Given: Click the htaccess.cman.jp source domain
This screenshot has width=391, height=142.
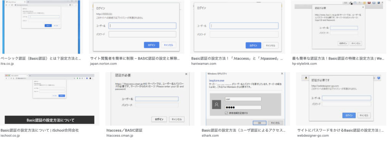Looking at the screenshot, I should pyautogui.click(x=120, y=136).
